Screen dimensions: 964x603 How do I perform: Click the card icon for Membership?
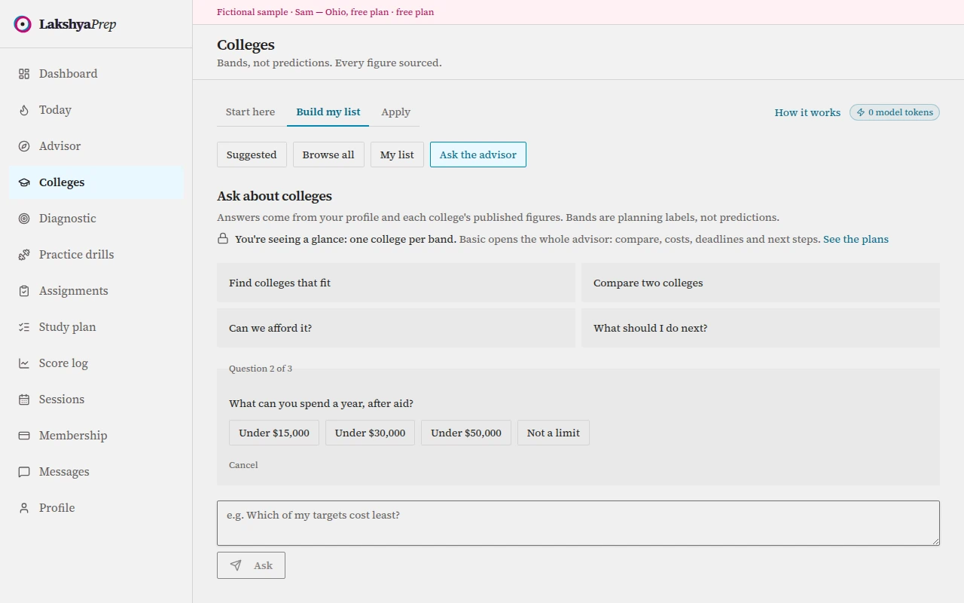coord(24,436)
